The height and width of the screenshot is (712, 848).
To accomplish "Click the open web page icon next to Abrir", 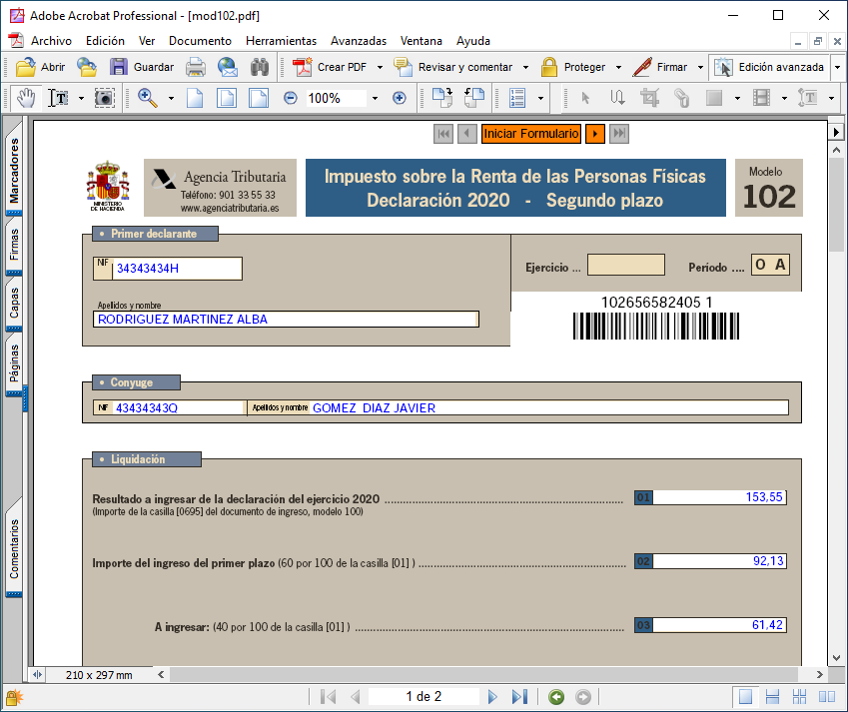I will pos(87,67).
